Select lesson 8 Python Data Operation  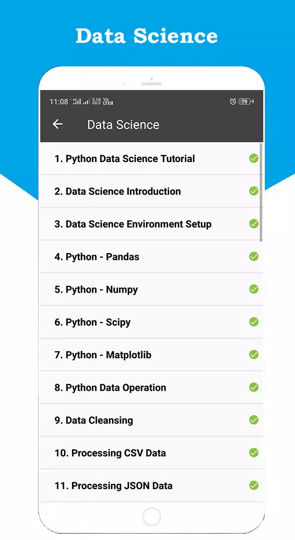pyautogui.click(x=151, y=388)
